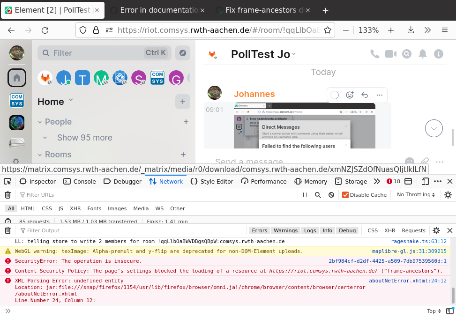Open room search magnifier in header

click(407, 54)
